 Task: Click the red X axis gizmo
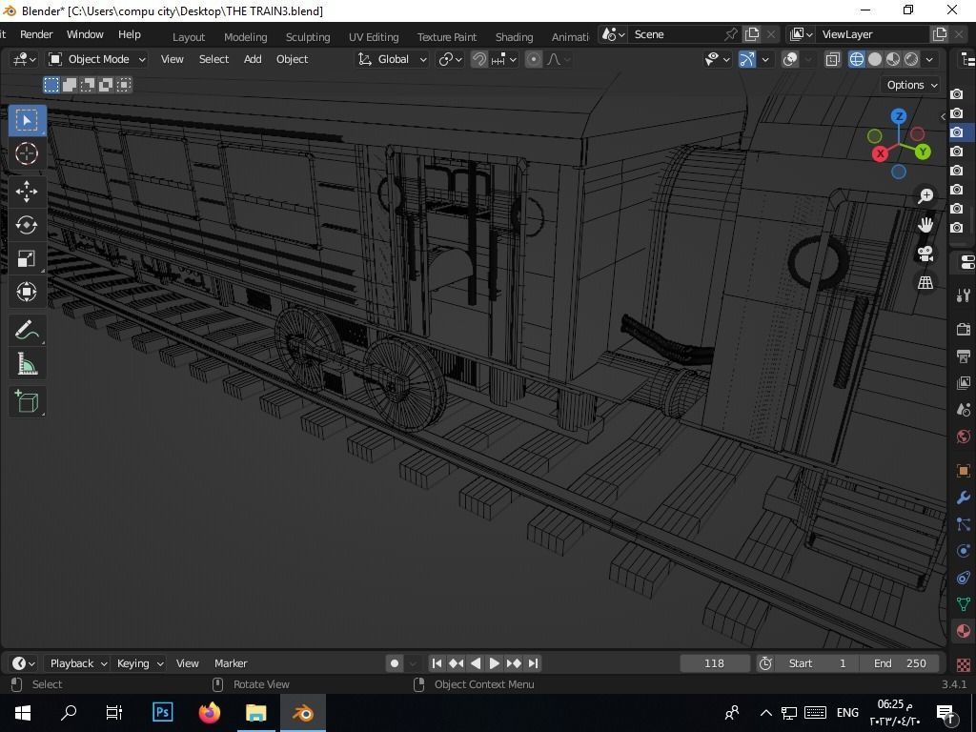pyautogui.click(x=880, y=153)
